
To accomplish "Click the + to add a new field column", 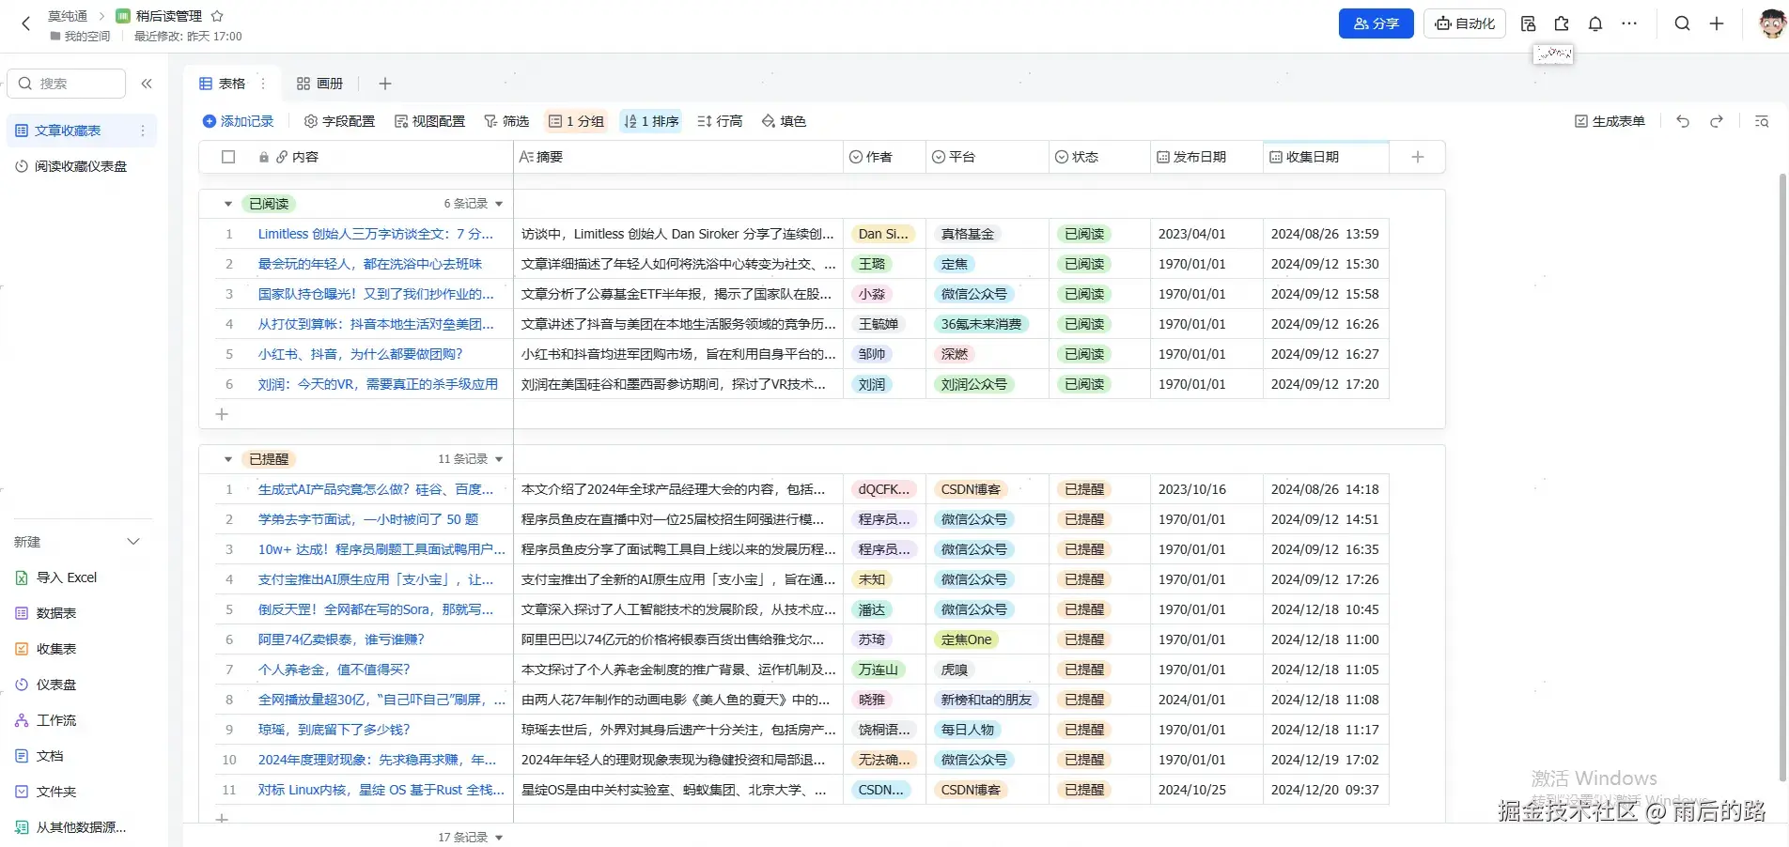I will [x=1417, y=157].
